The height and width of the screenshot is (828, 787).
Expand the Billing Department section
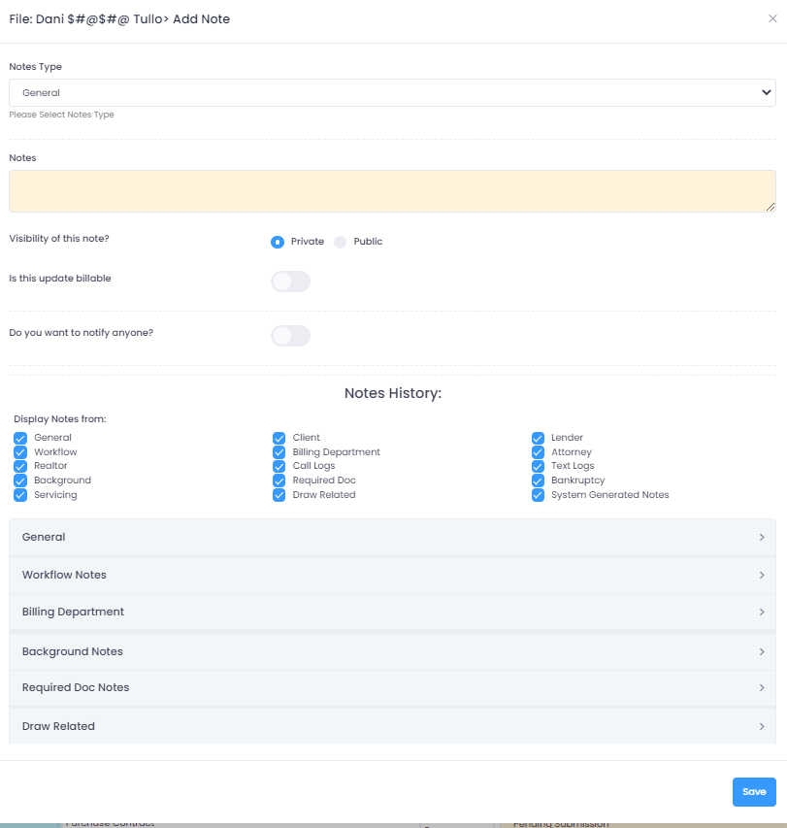tap(393, 612)
